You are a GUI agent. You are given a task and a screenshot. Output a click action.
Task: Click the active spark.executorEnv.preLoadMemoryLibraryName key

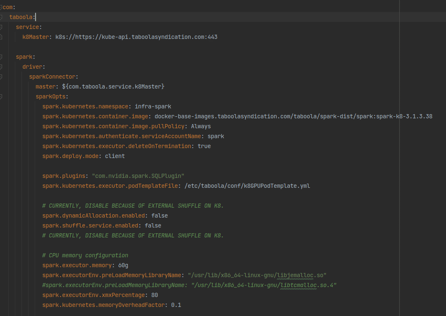tap(112, 275)
